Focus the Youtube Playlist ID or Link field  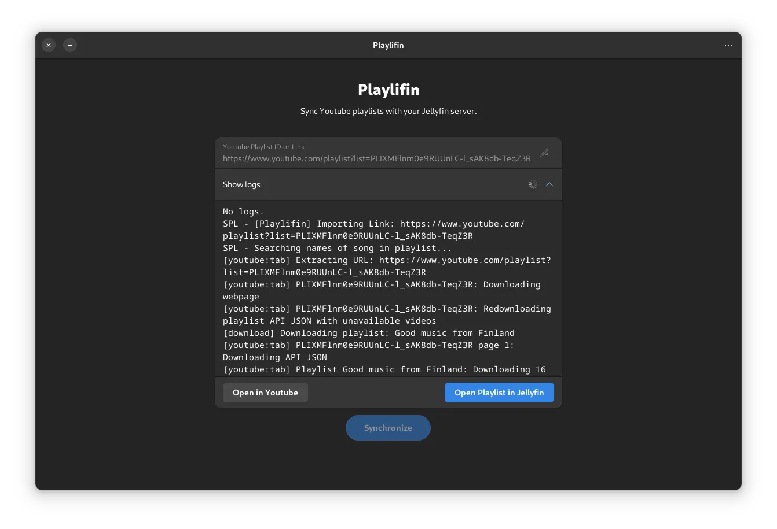(376, 158)
